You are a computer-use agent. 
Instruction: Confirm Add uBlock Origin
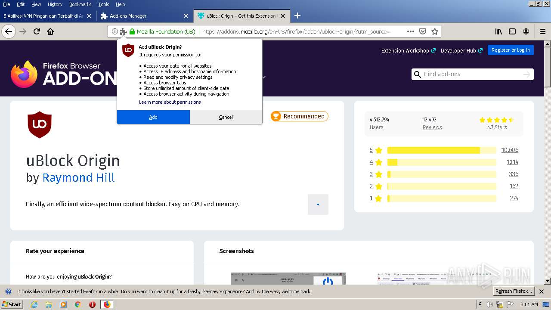click(153, 117)
